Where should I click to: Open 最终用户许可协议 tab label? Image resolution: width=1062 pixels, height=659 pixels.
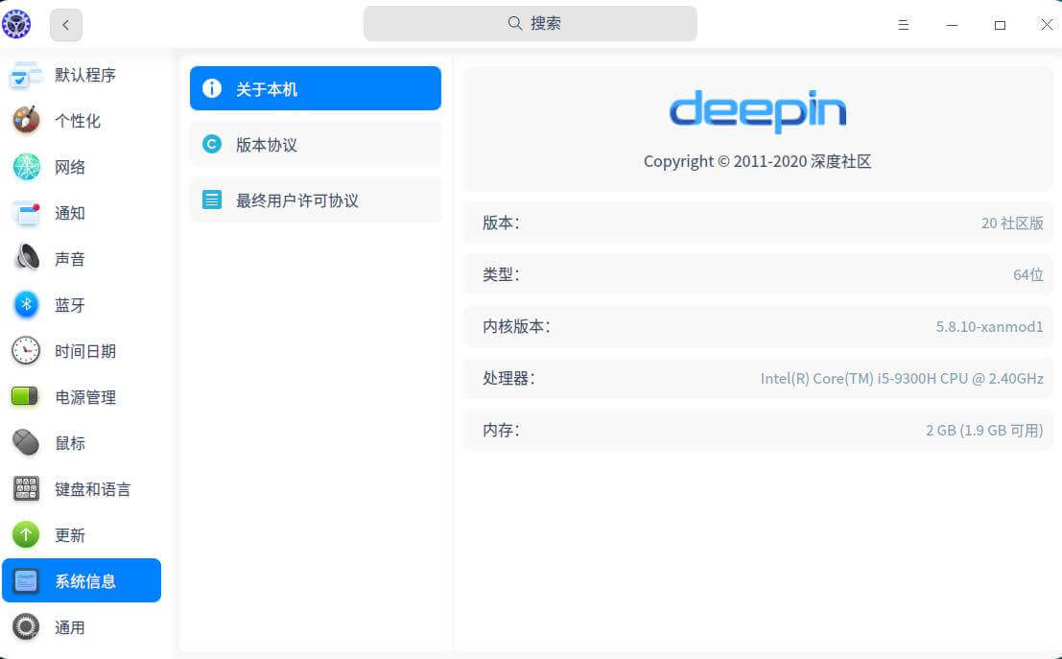pyautogui.click(x=297, y=200)
